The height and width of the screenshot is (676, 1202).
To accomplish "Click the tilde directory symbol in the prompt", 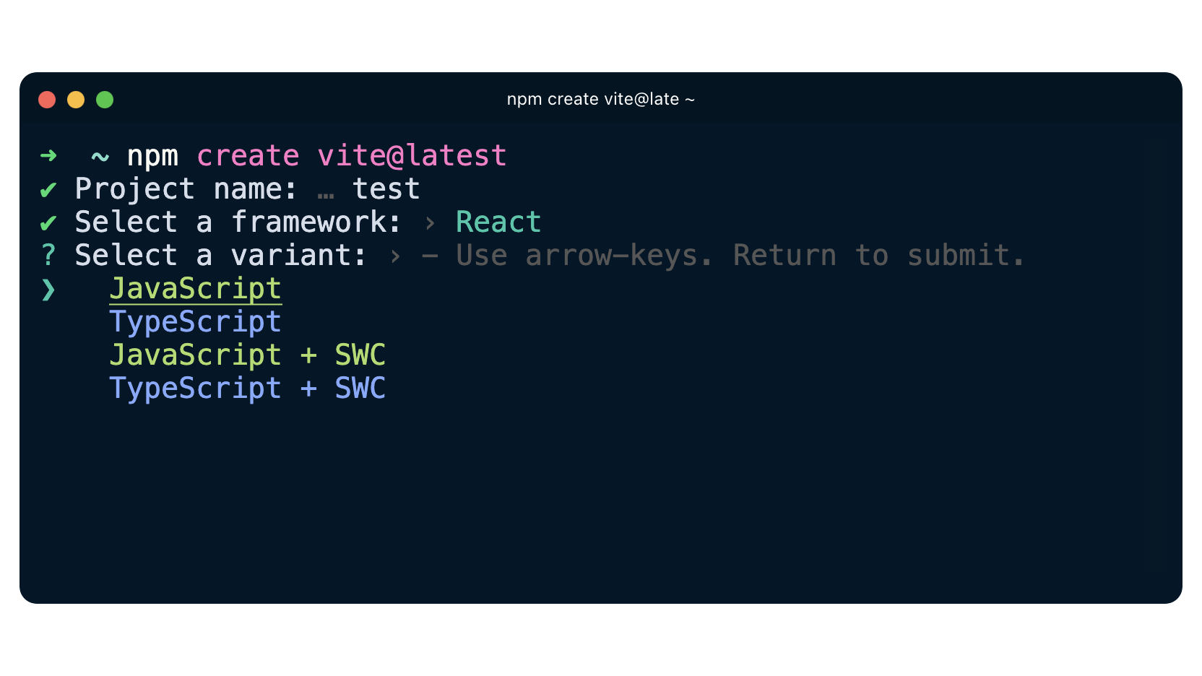I will [100, 157].
